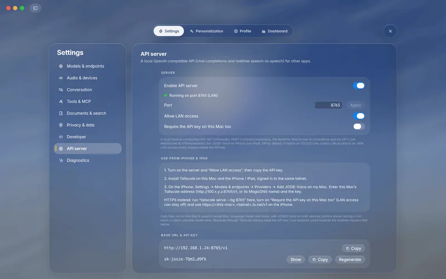
Task: Click the USE FROM IPHONE & IPAD label
Action: coord(185,158)
